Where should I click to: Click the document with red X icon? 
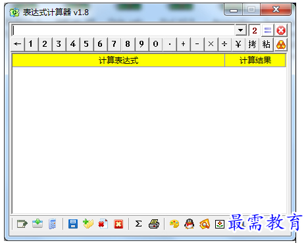[x=103, y=224]
